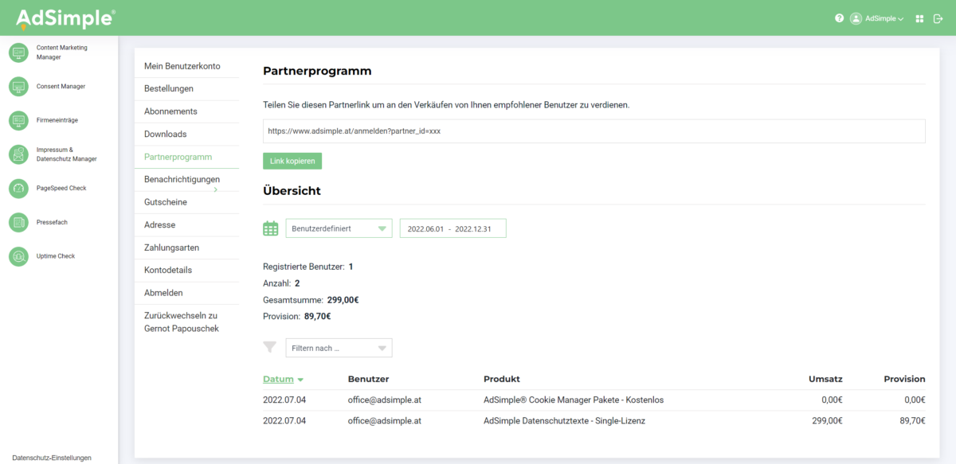Viewport: 956px width, 464px height.
Task: Open the Benutzerdefiniert period dropdown
Action: 339,228
